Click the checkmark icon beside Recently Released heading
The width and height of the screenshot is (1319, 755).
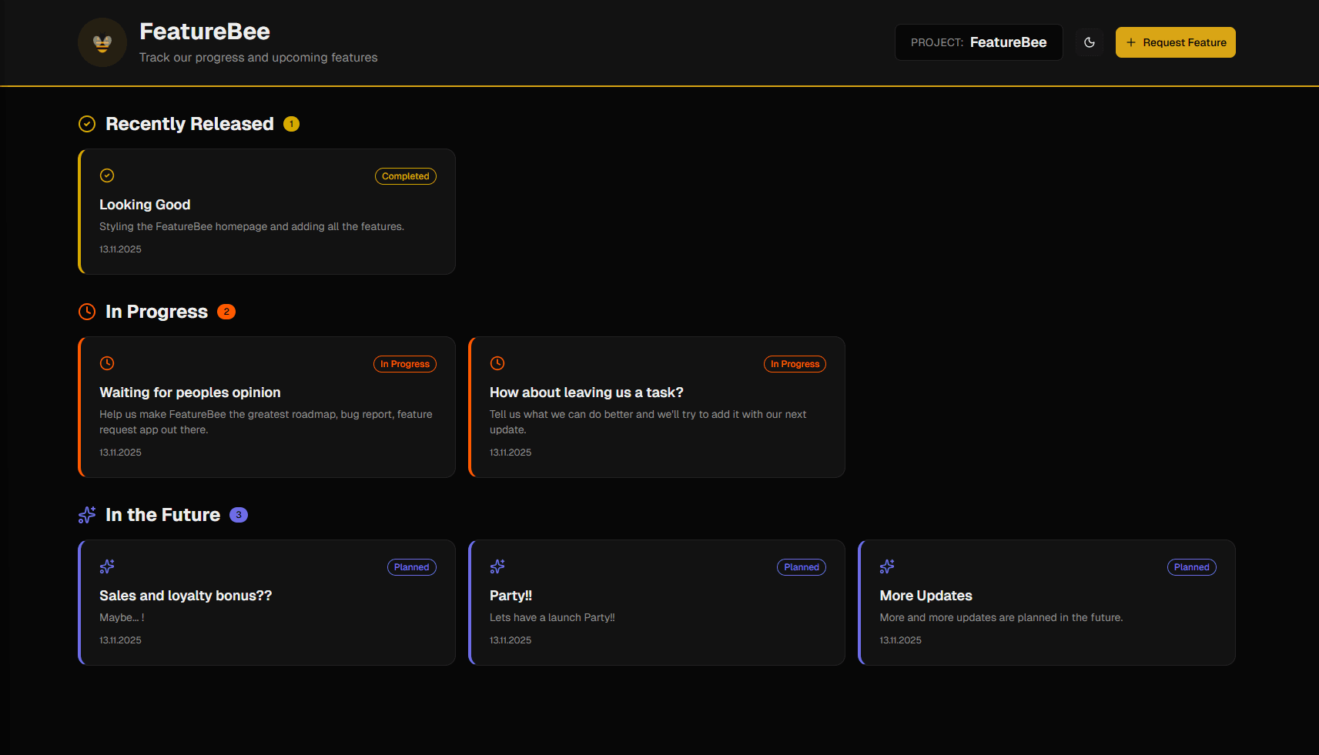coord(87,124)
